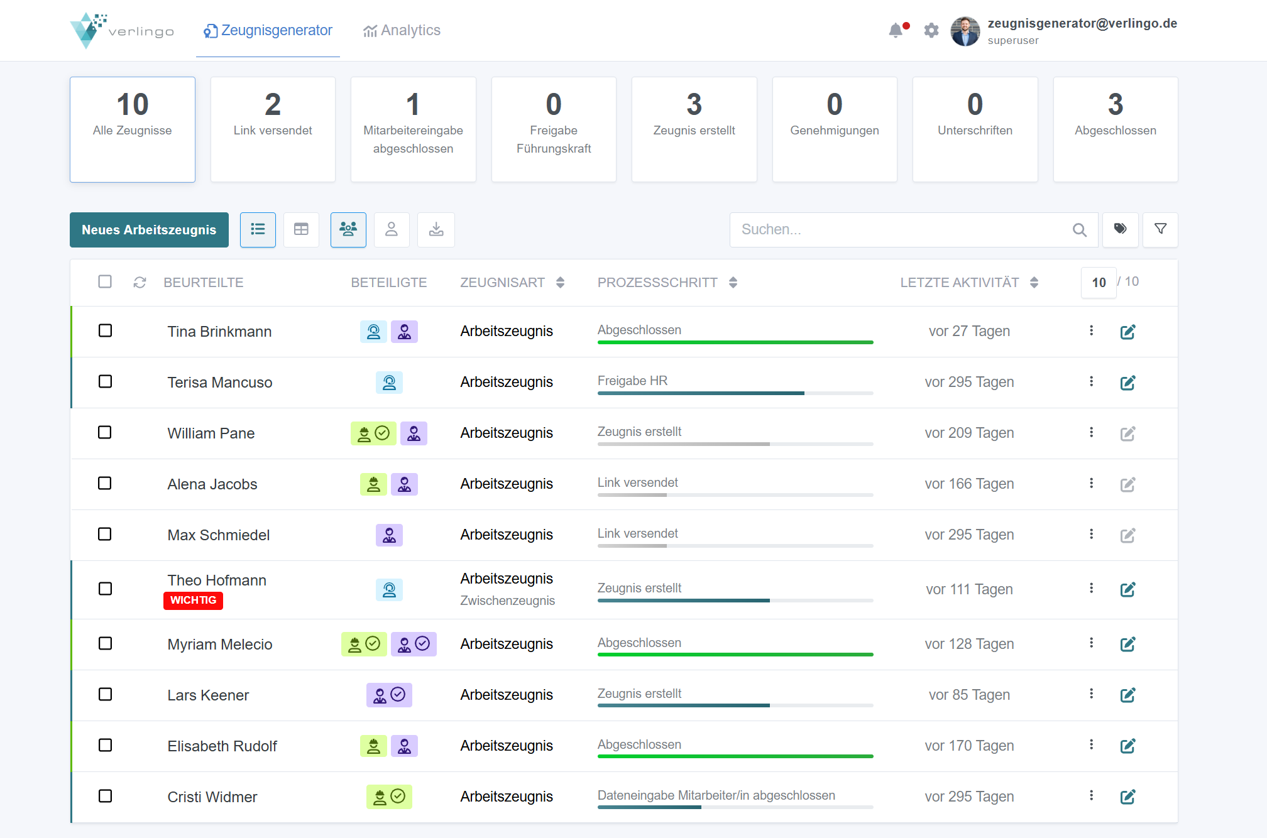Switch to list view layout
The height and width of the screenshot is (838, 1267).
coord(258,230)
